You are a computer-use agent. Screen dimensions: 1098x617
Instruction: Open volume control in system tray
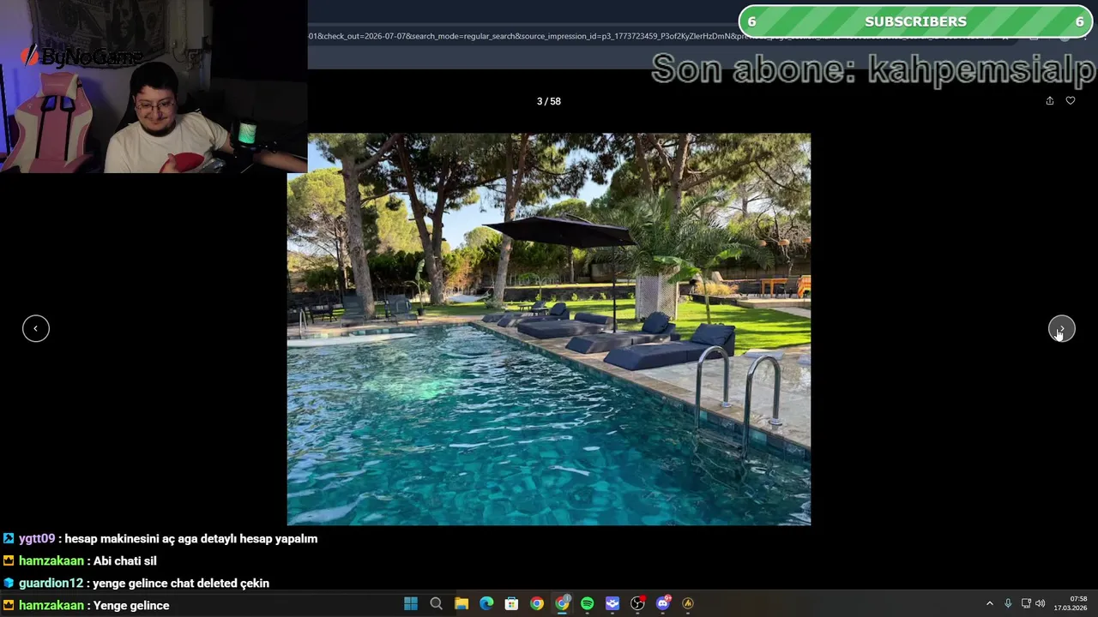tap(1041, 603)
